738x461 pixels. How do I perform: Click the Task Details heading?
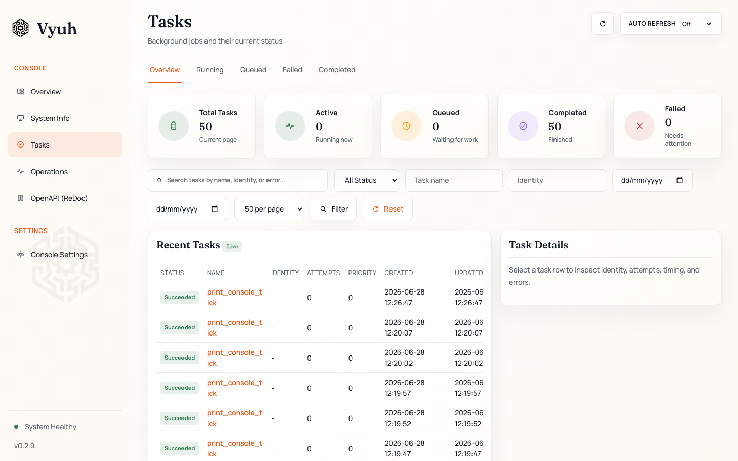(x=539, y=245)
